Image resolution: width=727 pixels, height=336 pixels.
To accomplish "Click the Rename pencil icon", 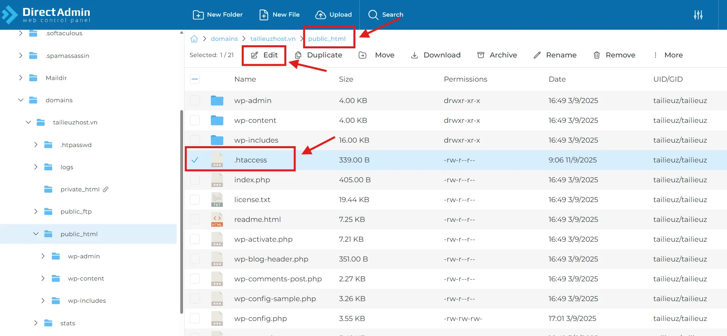I will 537,55.
